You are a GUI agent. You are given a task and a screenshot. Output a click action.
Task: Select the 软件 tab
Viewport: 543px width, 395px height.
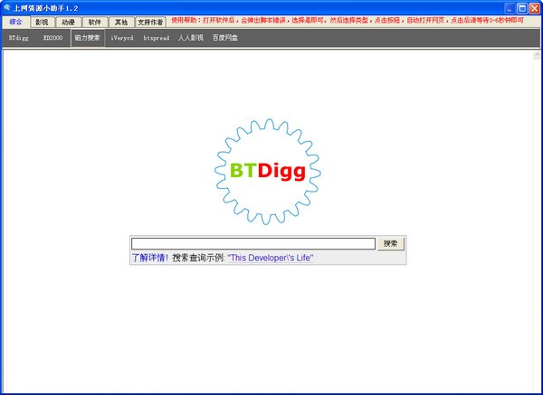(94, 22)
